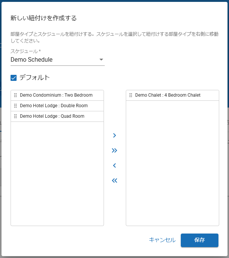This screenshot has height=258, width=229.
Task: Move selected room type to right list
Action: [114, 135]
